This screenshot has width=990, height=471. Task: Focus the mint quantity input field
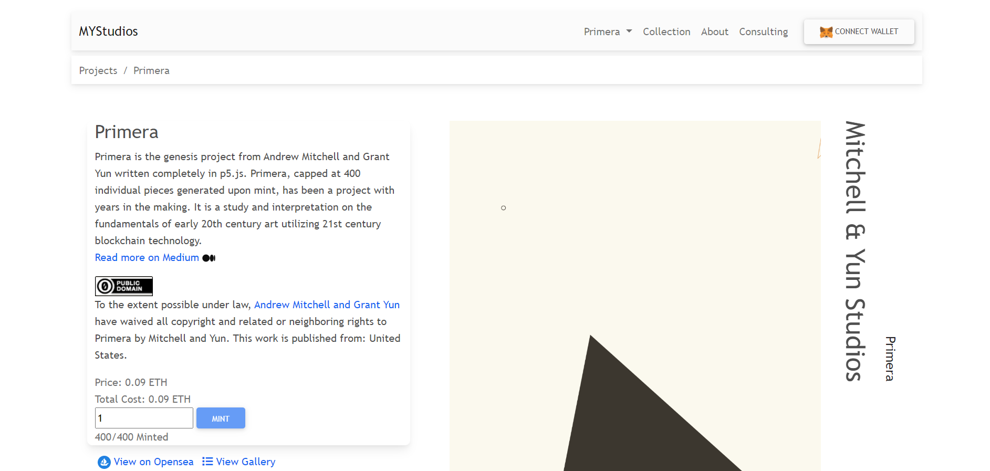coord(144,418)
